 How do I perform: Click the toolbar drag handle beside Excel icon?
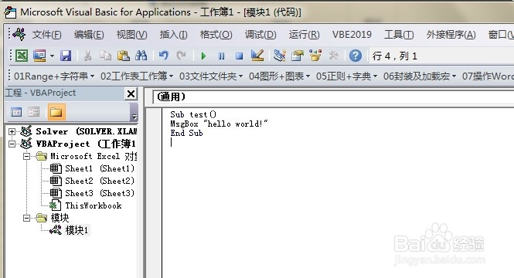[11, 56]
